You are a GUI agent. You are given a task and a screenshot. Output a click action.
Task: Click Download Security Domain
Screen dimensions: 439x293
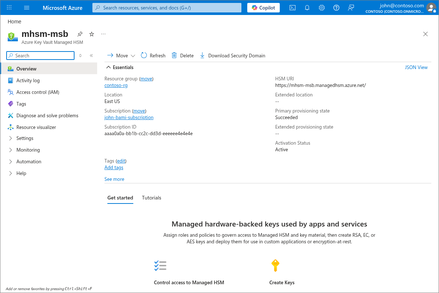coord(233,56)
